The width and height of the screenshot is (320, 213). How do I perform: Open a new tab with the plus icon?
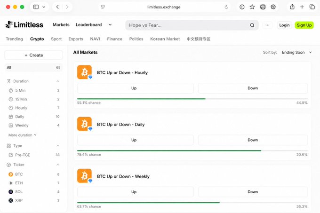coord(302,7)
